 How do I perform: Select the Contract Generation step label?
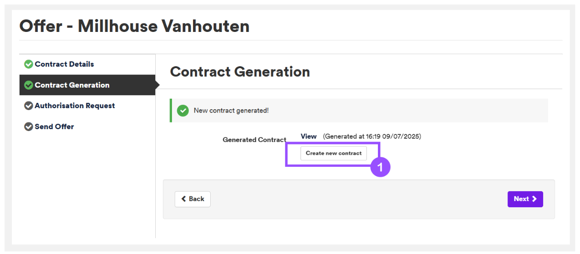click(x=72, y=85)
